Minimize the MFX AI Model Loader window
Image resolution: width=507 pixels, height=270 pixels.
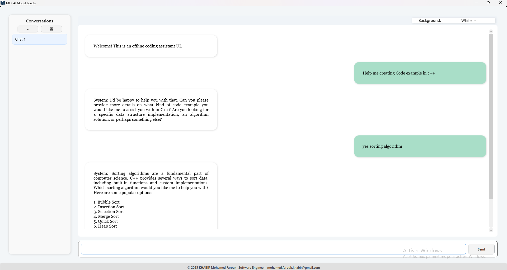(476, 3)
